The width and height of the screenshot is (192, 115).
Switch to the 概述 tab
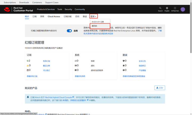(x=27, y=16)
